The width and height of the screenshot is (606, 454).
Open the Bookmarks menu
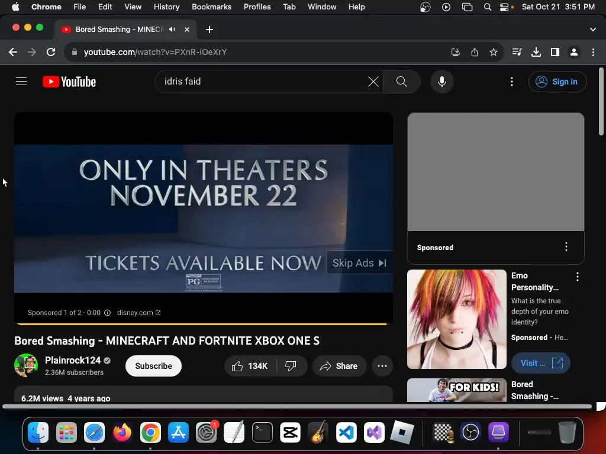[212, 7]
